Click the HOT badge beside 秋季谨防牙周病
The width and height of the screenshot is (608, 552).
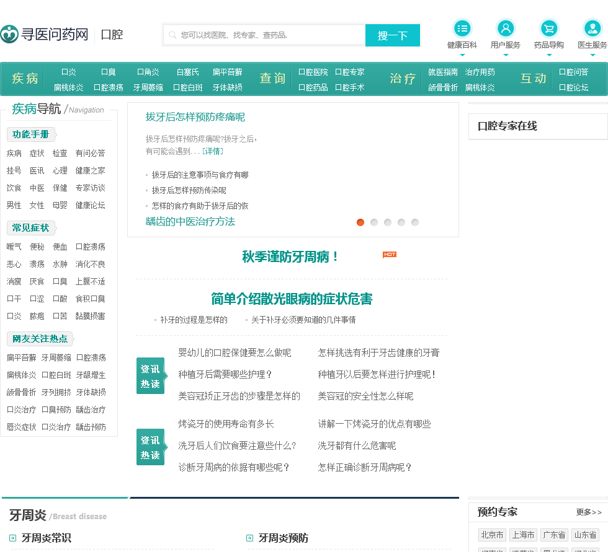click(x=390, y=255)
